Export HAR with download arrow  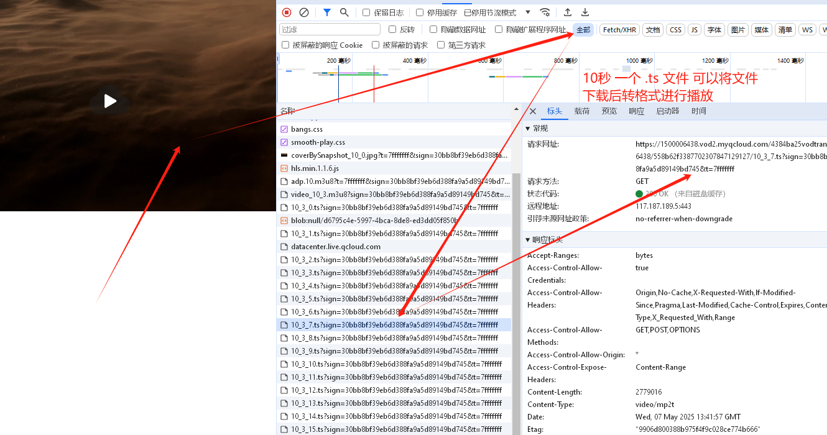(x=585, y=12)
